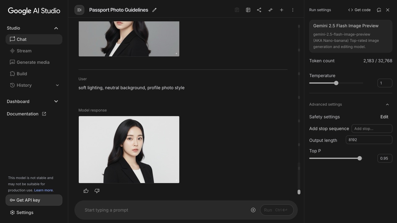Screen dimensions: 397x223
Task: Open the upper portrait image with gray background
Action: (x=129, y=39)
